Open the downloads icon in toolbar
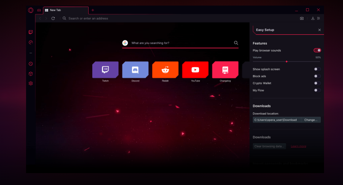The width and height of the screenshot is (343, 185). coord(313,18)
